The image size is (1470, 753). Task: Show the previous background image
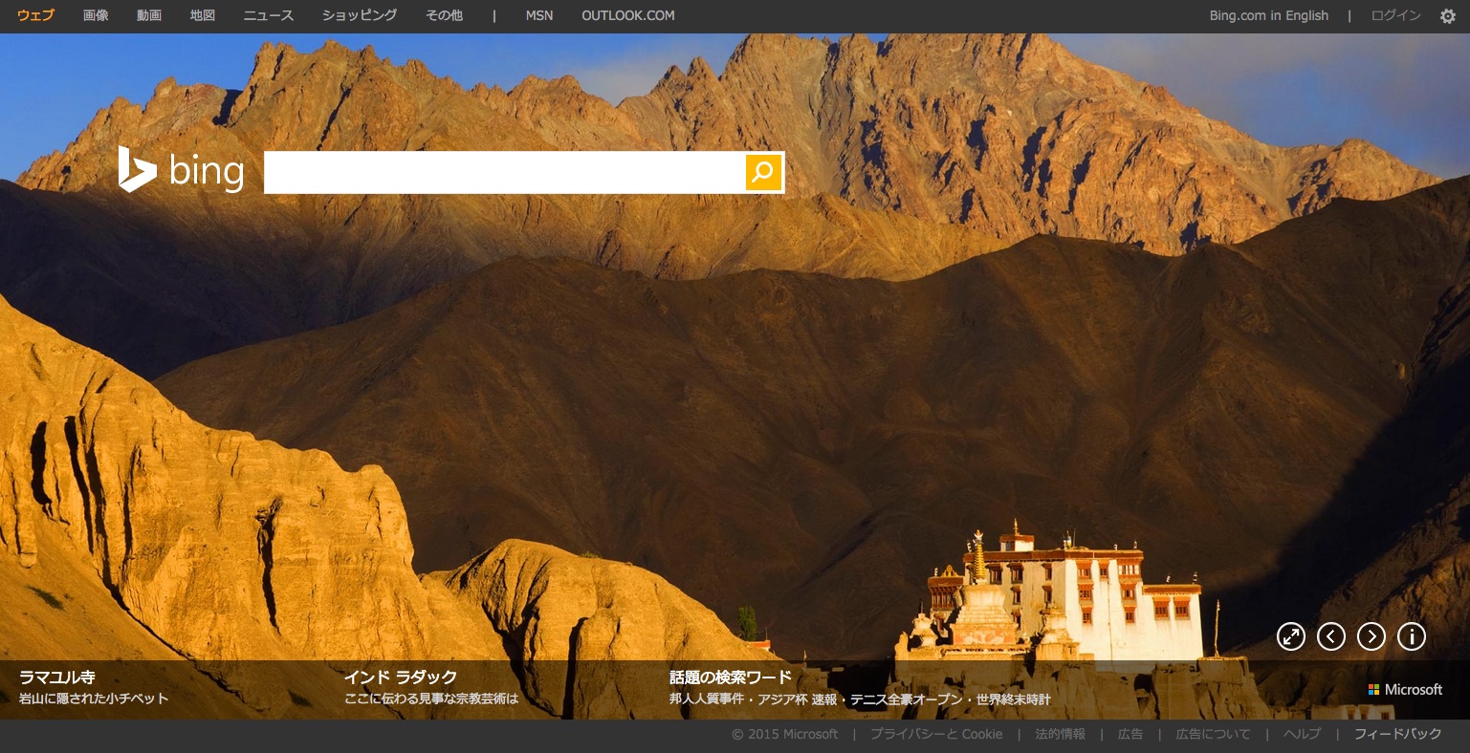click(1330, 636)
